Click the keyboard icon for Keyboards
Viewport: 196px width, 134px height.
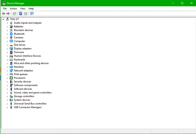(x=11, y=60)
